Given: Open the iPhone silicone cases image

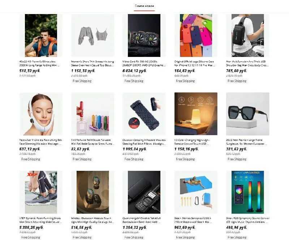Looking at the screenshot, I should pos(196,35).
